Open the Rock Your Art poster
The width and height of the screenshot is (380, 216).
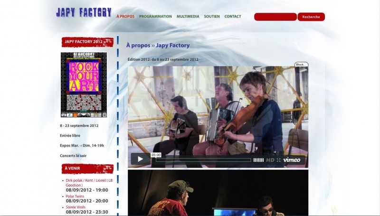click(84, 85)
